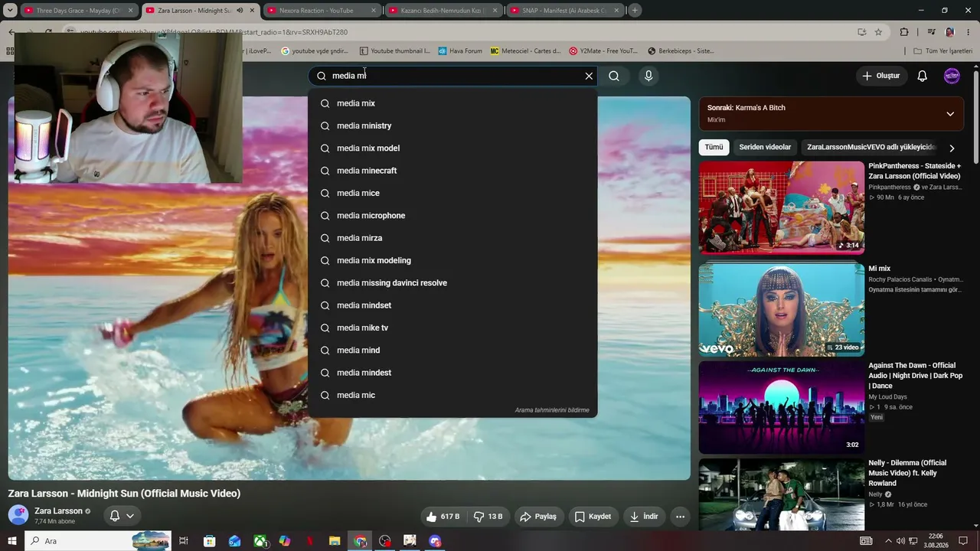Click the 'media mic' suggestion text
The height and width of the screenshot is (551, 980).
[356, 396]
